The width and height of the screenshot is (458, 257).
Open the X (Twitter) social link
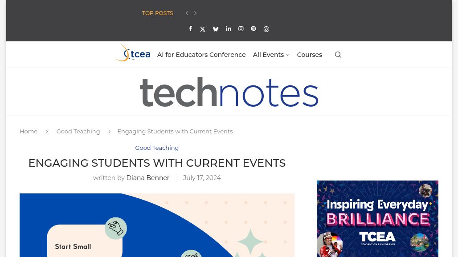point(203,29)
